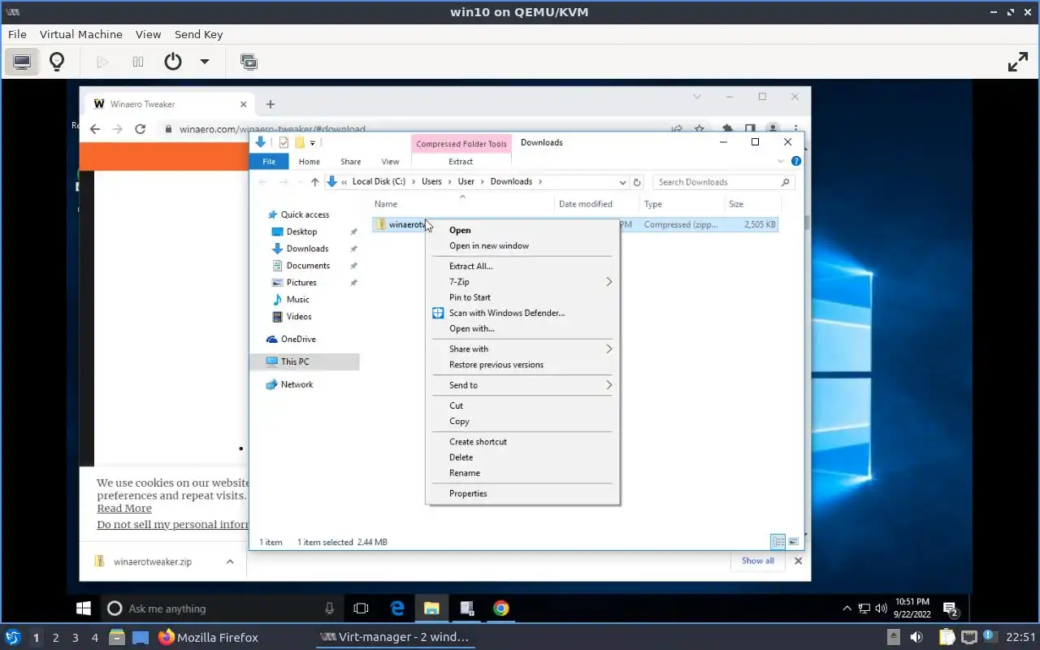
Task: Open address bar history dropdown
Action: (x=623, y=182)
